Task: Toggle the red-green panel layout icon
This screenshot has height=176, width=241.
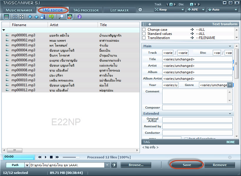Action: point(70,17)
